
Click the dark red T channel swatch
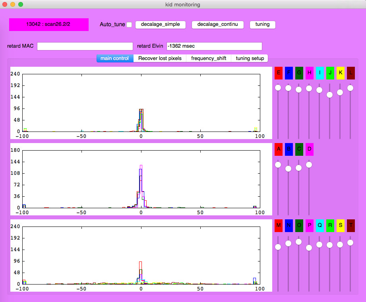pos(351,226)
